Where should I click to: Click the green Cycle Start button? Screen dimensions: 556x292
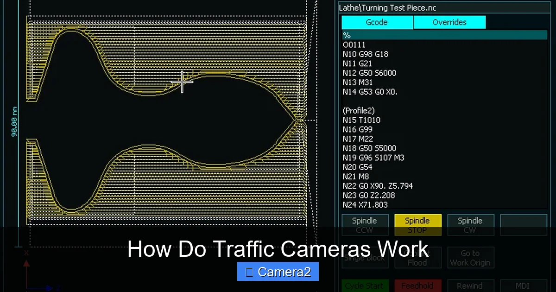364,286
